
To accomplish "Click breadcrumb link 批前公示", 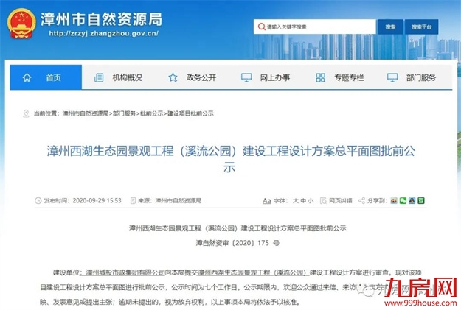I will pyautogui.click(x=151, y=113).
